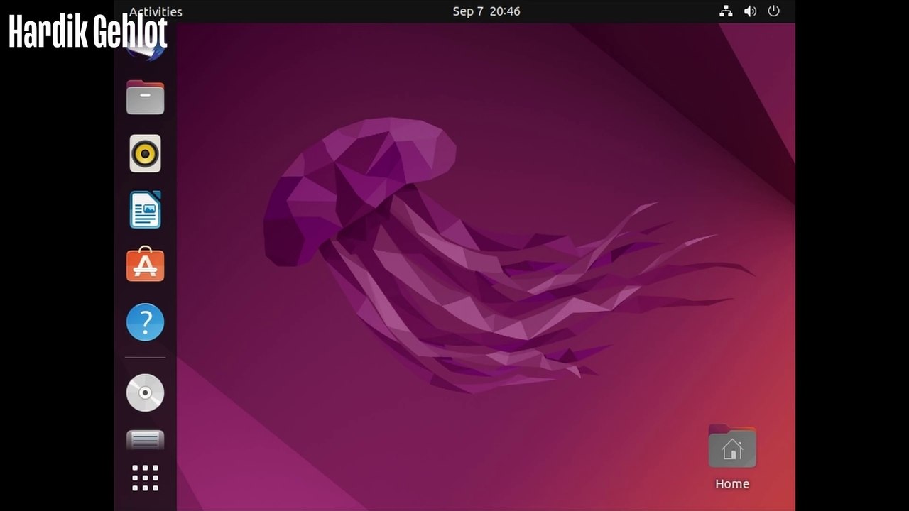
Task: Launch Ubuntu Software from the dock
Action: [x=145, y=265]
